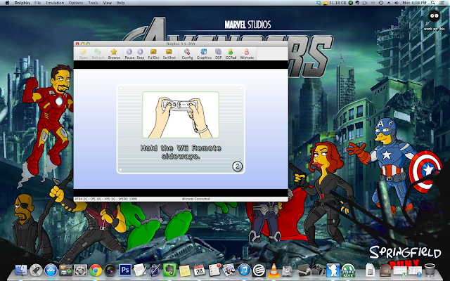Open Photoshop from the Dock
Image resolution: width=450 pixels, height=281 pixels.
pyautogui.click(x=125, y=270)
